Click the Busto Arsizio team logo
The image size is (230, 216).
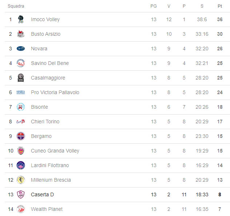(21, 34)
